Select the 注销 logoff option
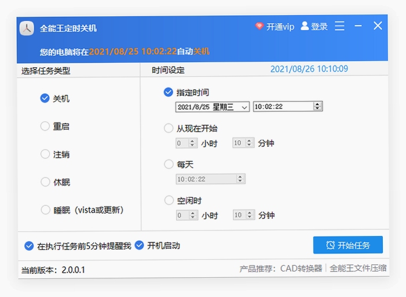 pos(45,154)
